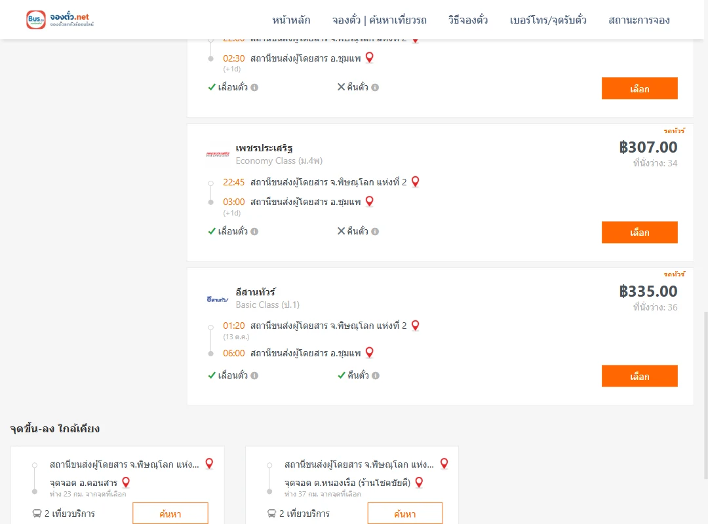Click the page's vertical scrollbar
This screenshot has height=524, width=708.
point(706,395)
